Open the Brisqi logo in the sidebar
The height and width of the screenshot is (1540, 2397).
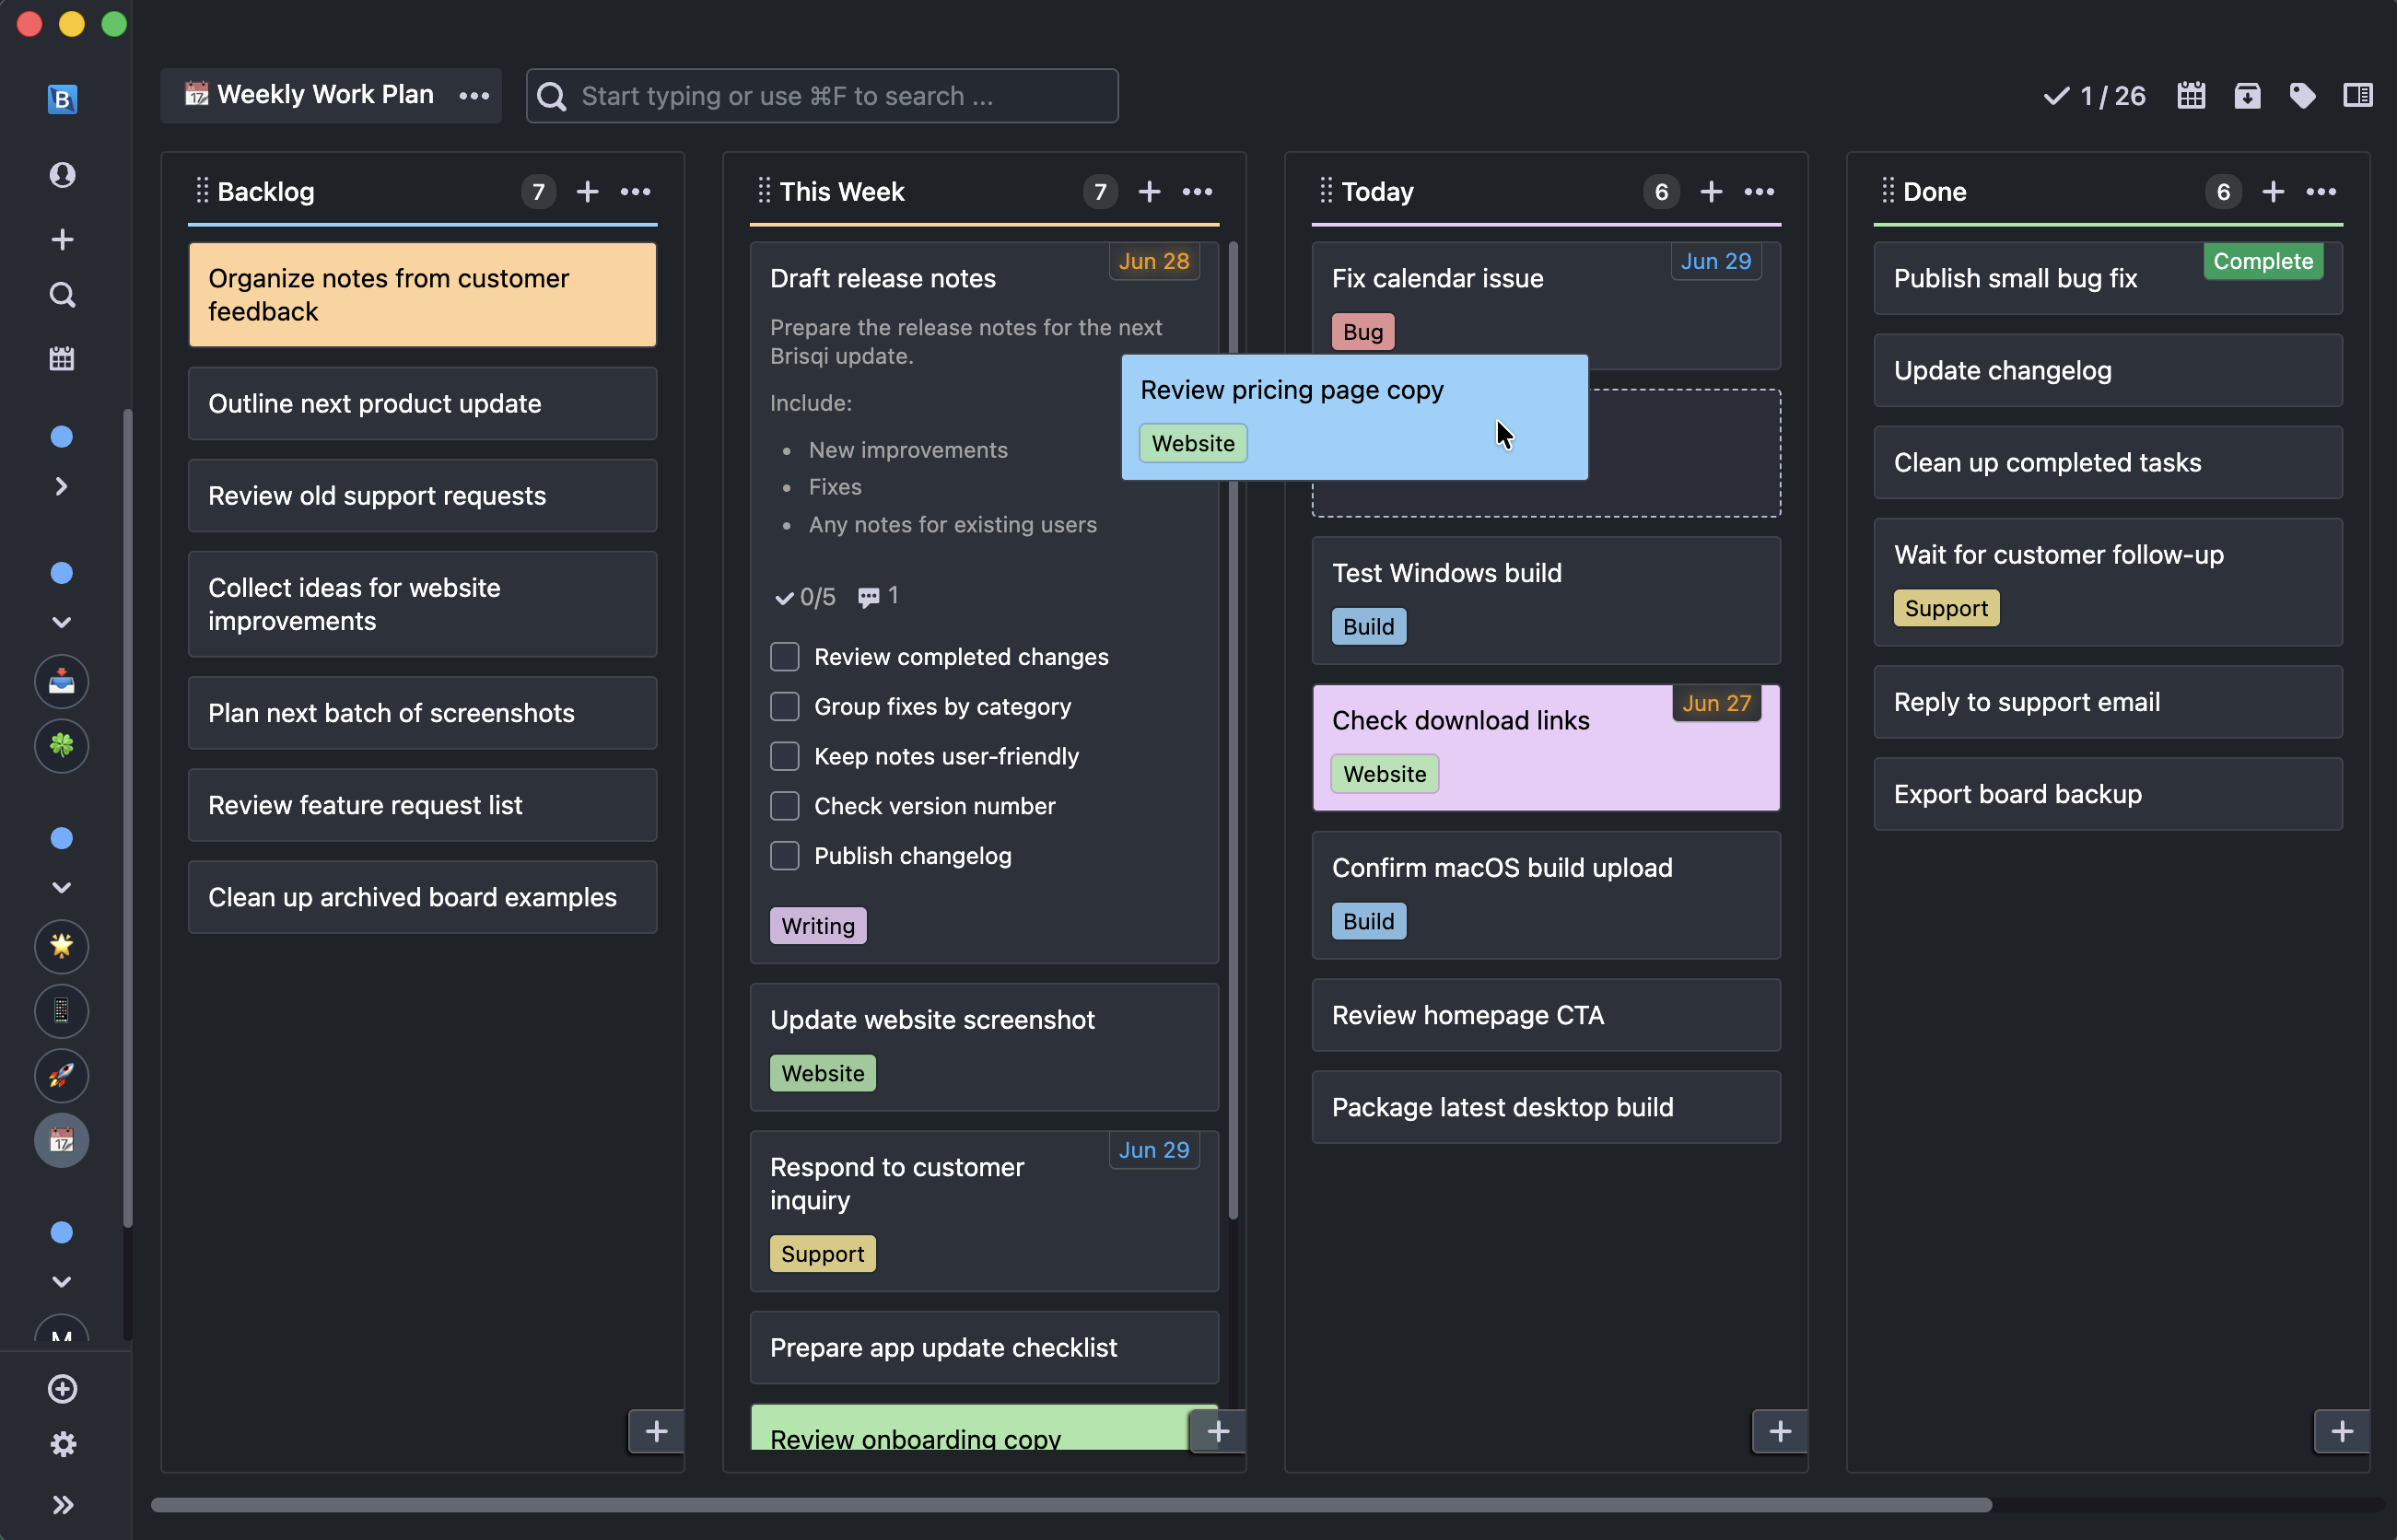[x=62, y=98]
